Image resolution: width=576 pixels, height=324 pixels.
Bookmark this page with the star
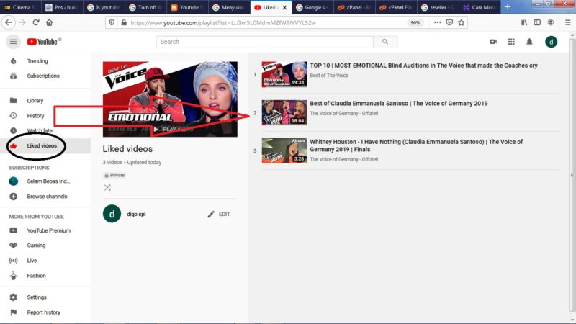point(462,23)
